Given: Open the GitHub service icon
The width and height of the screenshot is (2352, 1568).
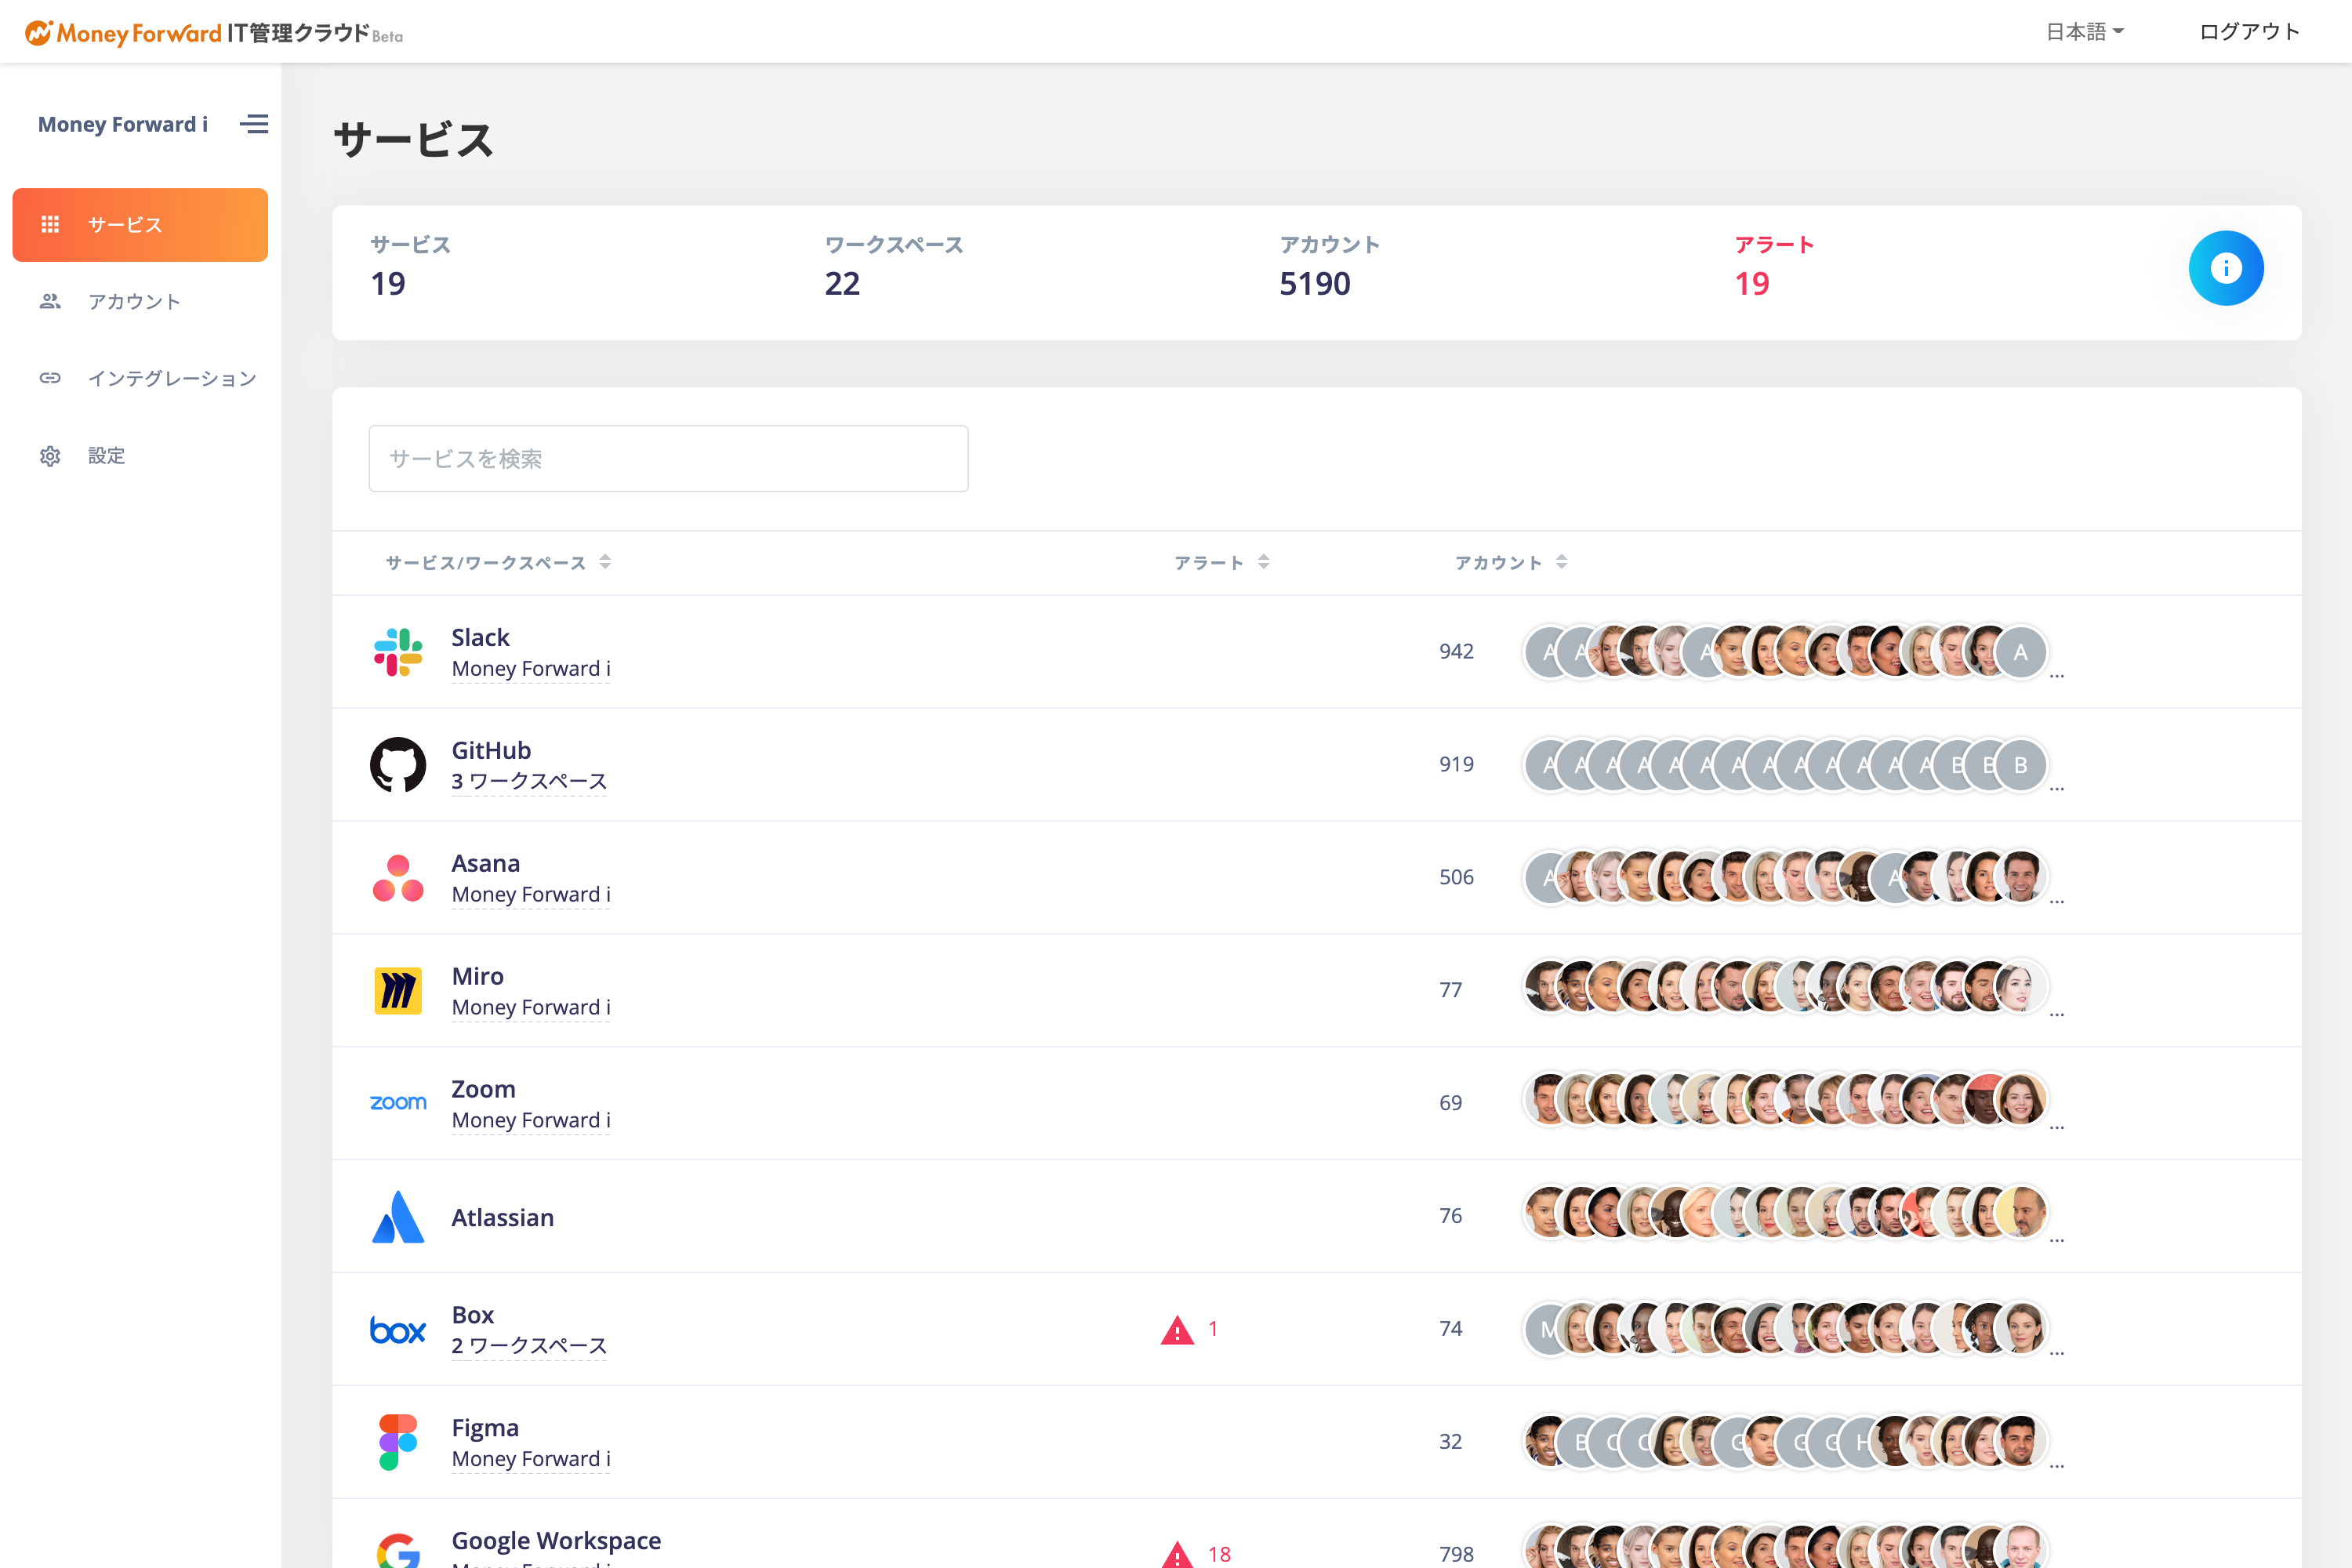Looking at the screenshot, I should click(x=399, y=764).
